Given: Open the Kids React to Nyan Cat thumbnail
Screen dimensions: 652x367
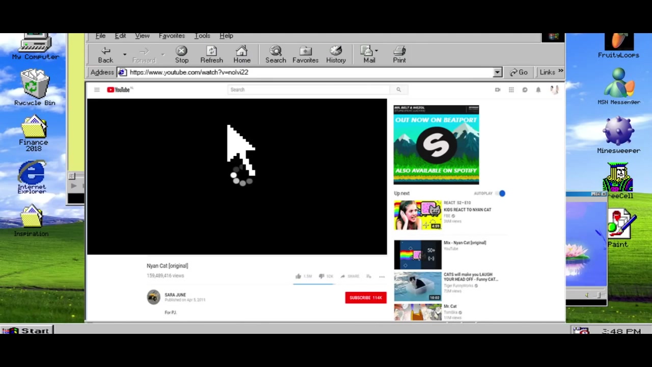Looking at the screenshot, I should point(418,215).
